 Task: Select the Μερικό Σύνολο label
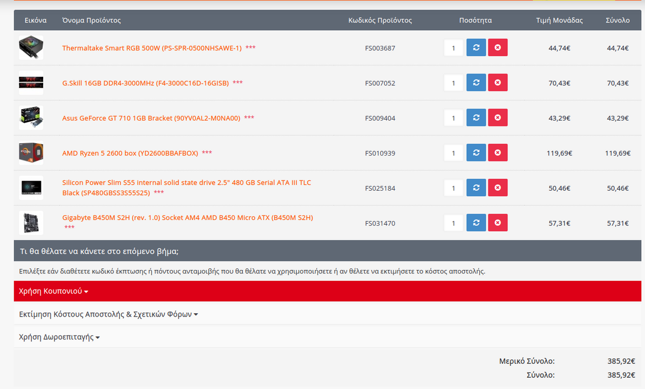[x=527, y=361]
